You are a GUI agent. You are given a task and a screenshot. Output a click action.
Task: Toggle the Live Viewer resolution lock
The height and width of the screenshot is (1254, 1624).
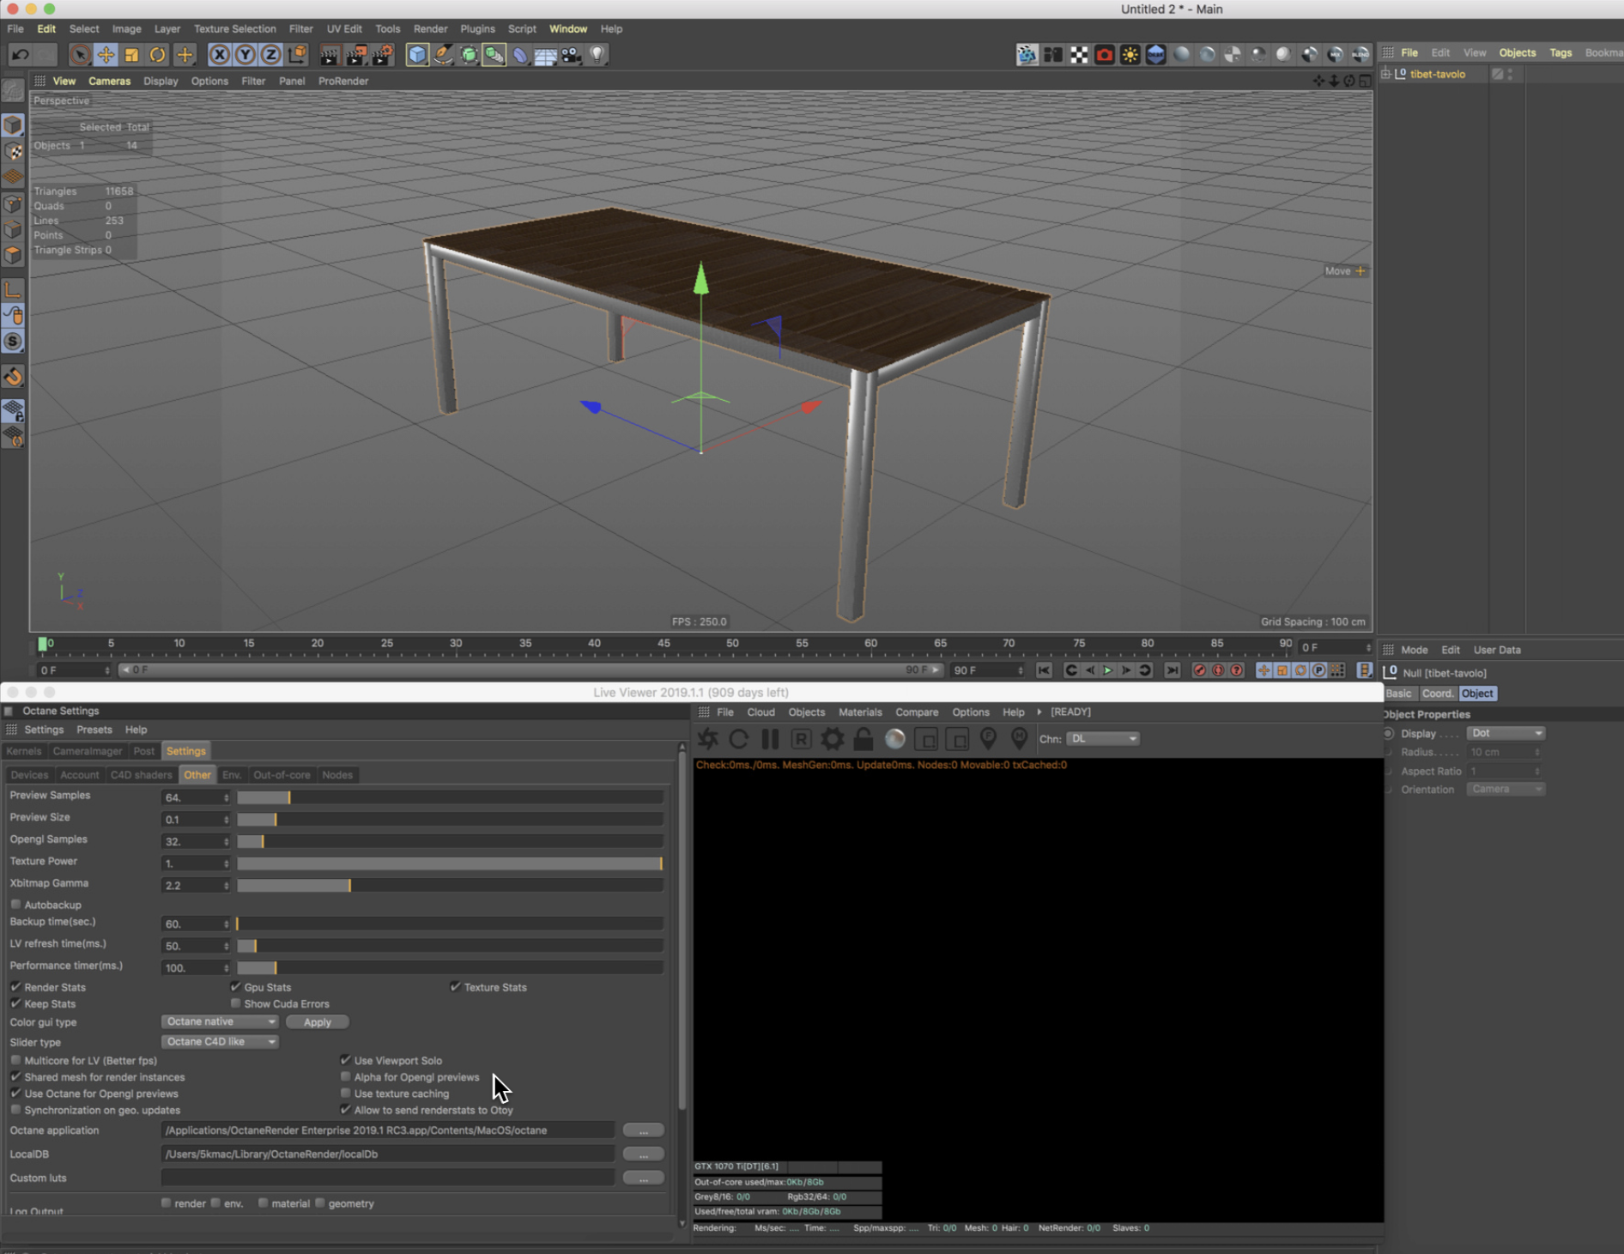coord(864,739)
